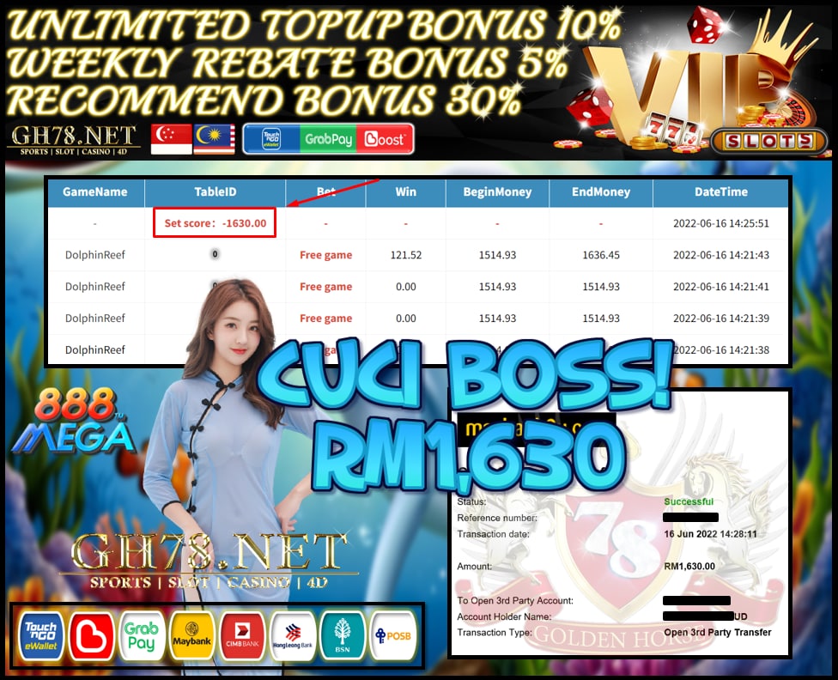The height and width of the screenshot is (680, 838).
Task: Click the GameName column header
Action: [x=95, y=192]
